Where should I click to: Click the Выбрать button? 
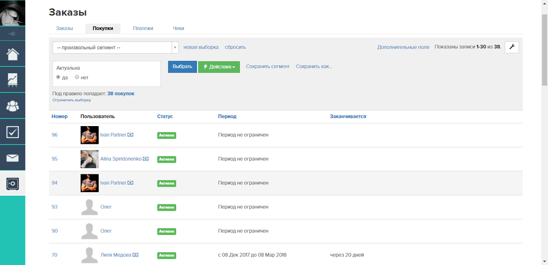[183, 66]
